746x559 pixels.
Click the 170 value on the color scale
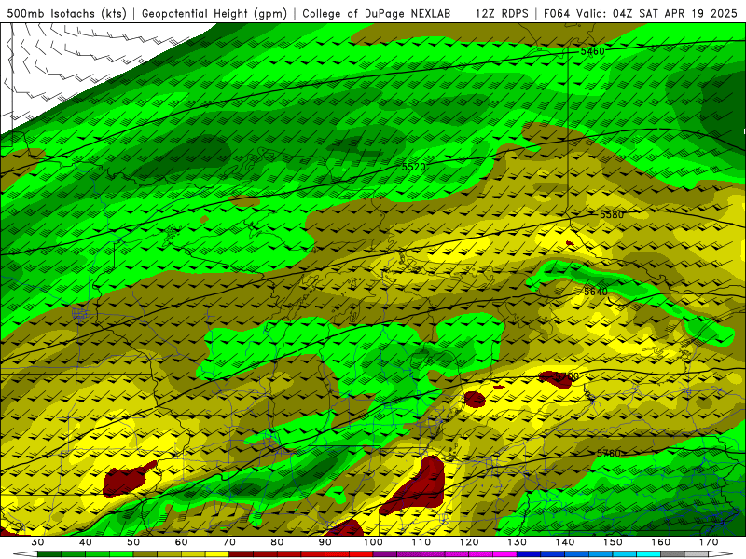click(709, 542)
